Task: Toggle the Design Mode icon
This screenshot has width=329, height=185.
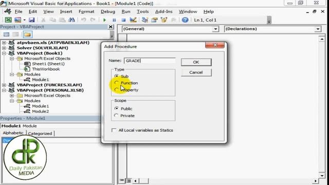Action: click(x=133, y=20)
